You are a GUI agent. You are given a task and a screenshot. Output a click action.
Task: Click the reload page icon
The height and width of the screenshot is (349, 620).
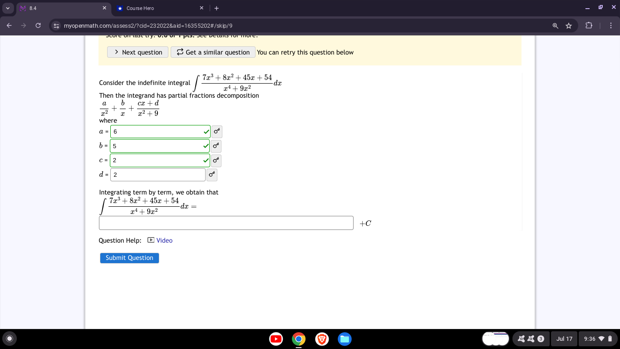tap(38, 26)
